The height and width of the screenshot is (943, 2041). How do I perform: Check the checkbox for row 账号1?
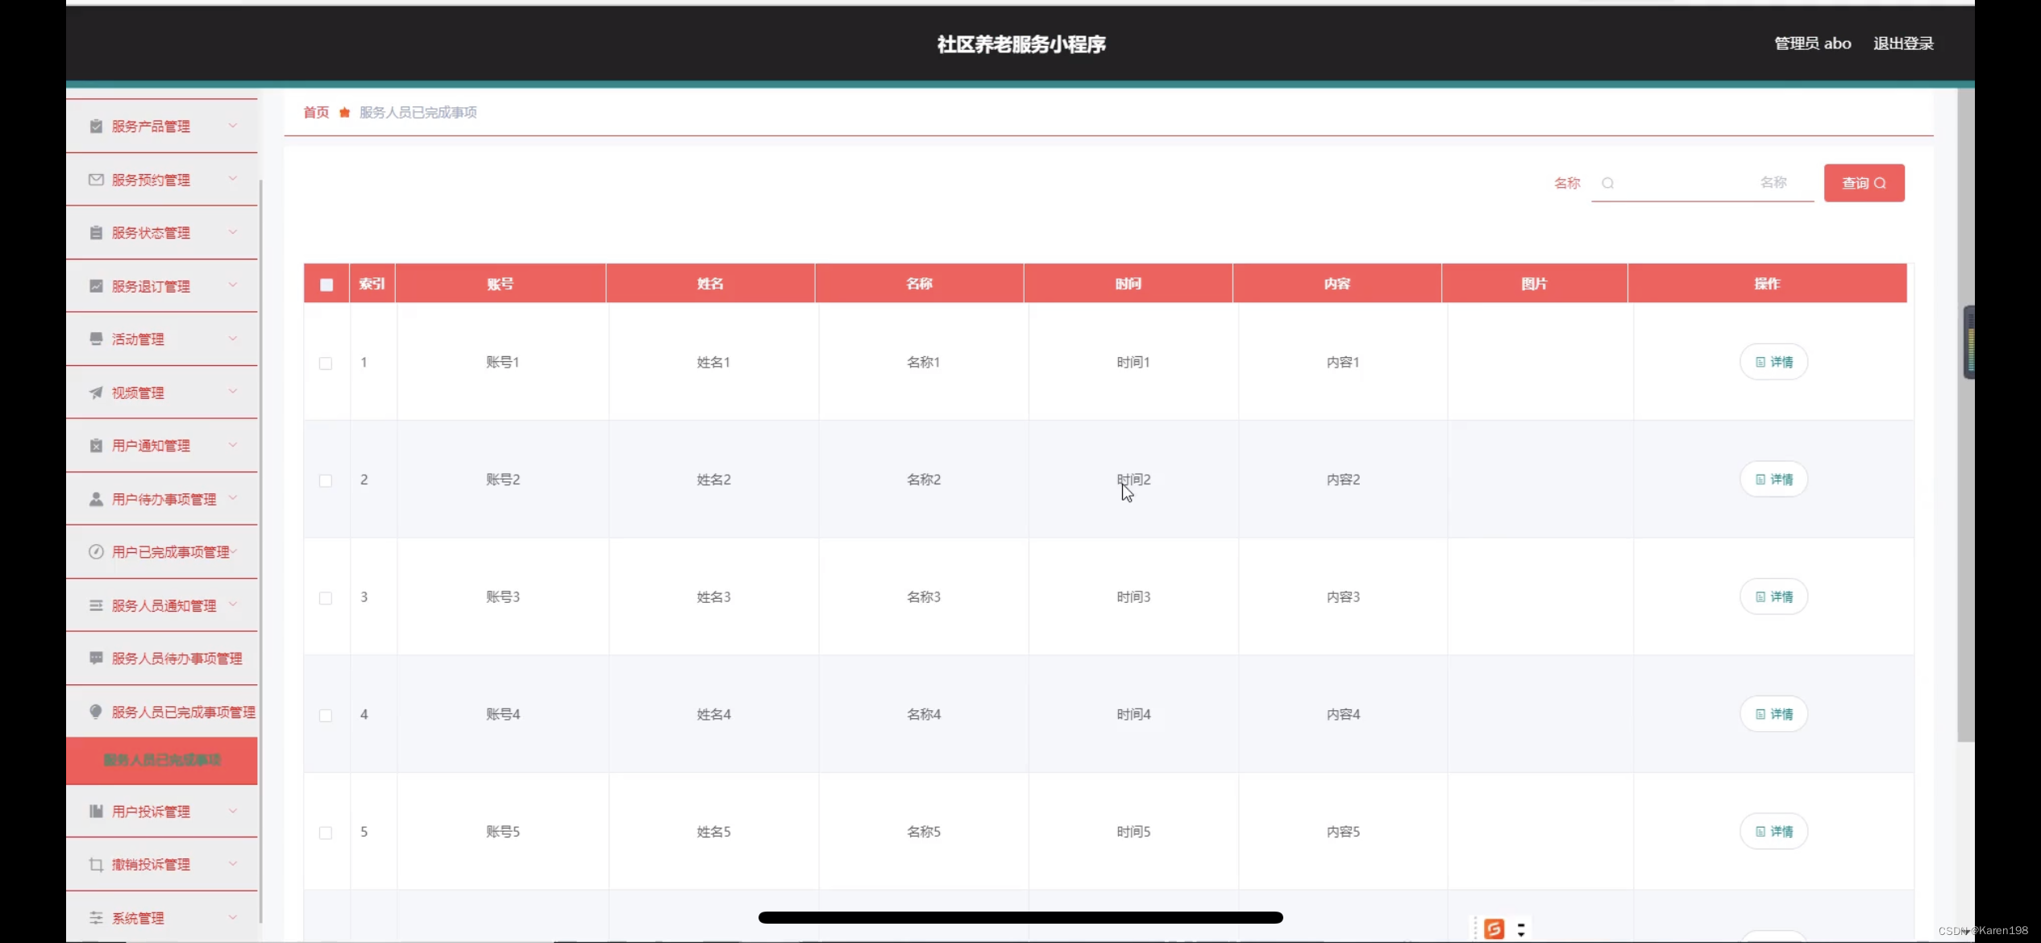click(326, 363)
